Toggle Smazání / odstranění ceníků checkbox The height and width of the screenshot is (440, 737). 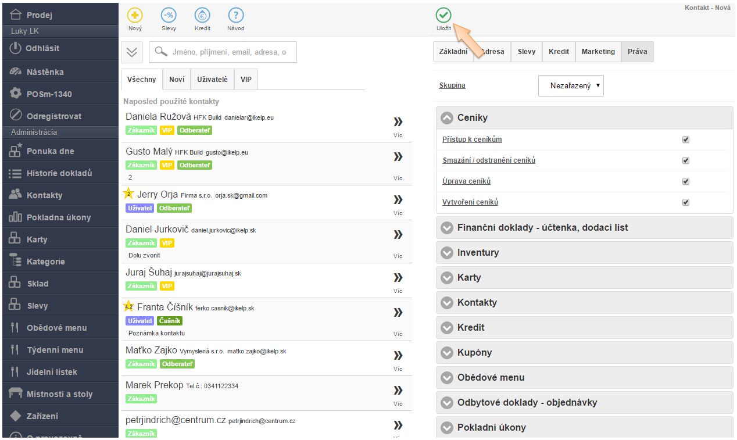[x=686, y=160]
